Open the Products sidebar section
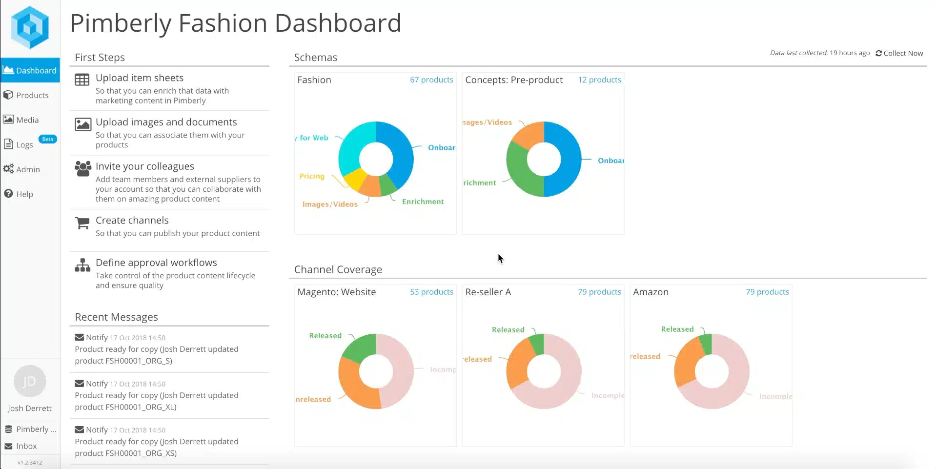 30,95
